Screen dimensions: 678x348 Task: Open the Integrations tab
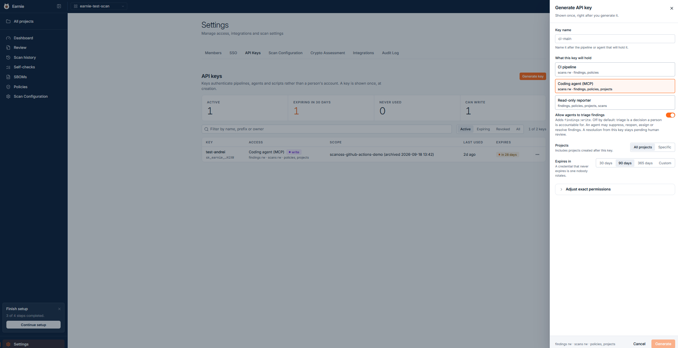[363, 53]
